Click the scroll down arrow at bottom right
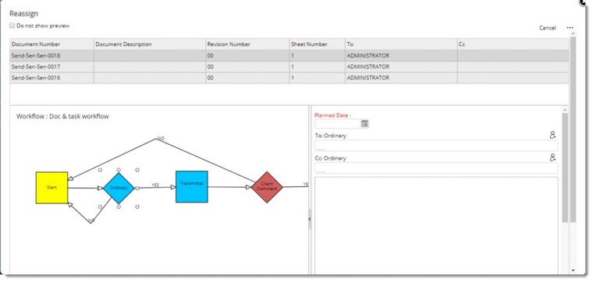The width and height of the screenshot is (593, 282). (573, 270)
